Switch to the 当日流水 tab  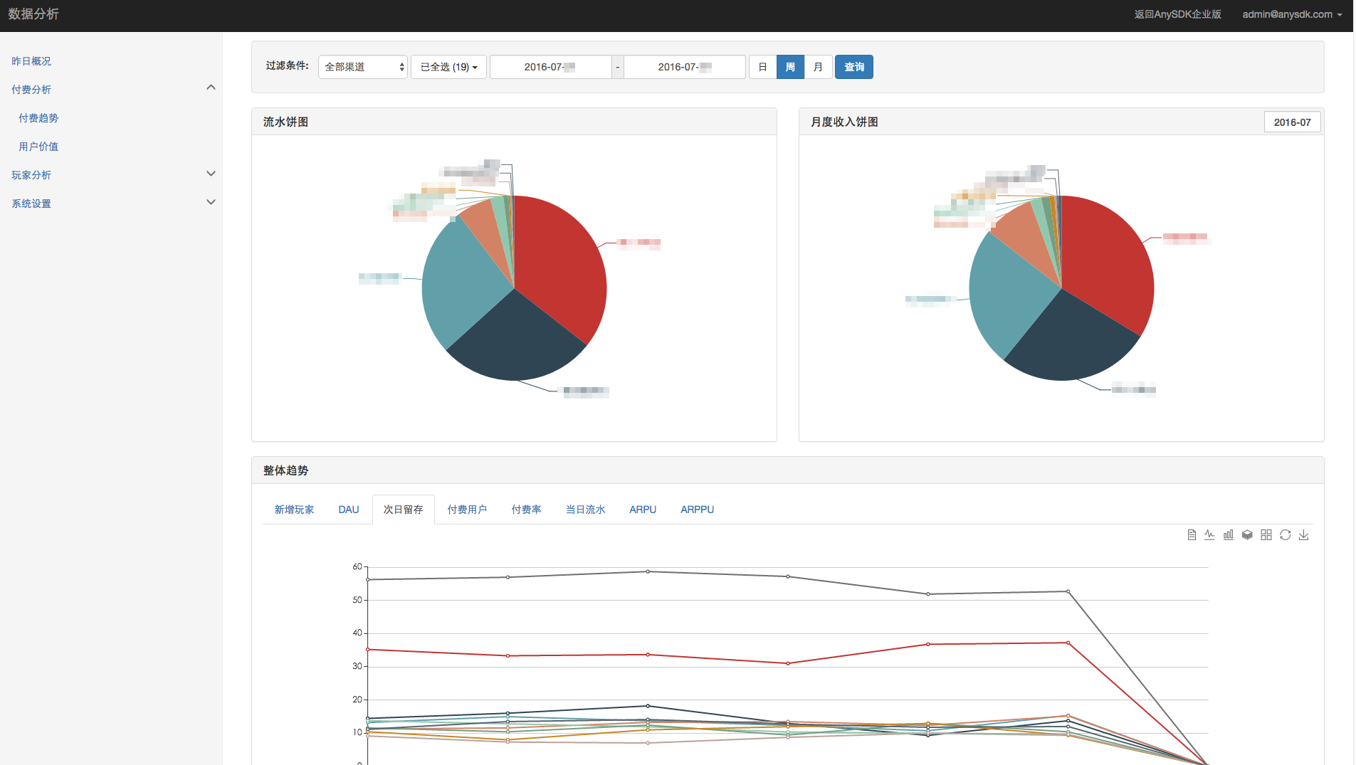tap(586, 510)
